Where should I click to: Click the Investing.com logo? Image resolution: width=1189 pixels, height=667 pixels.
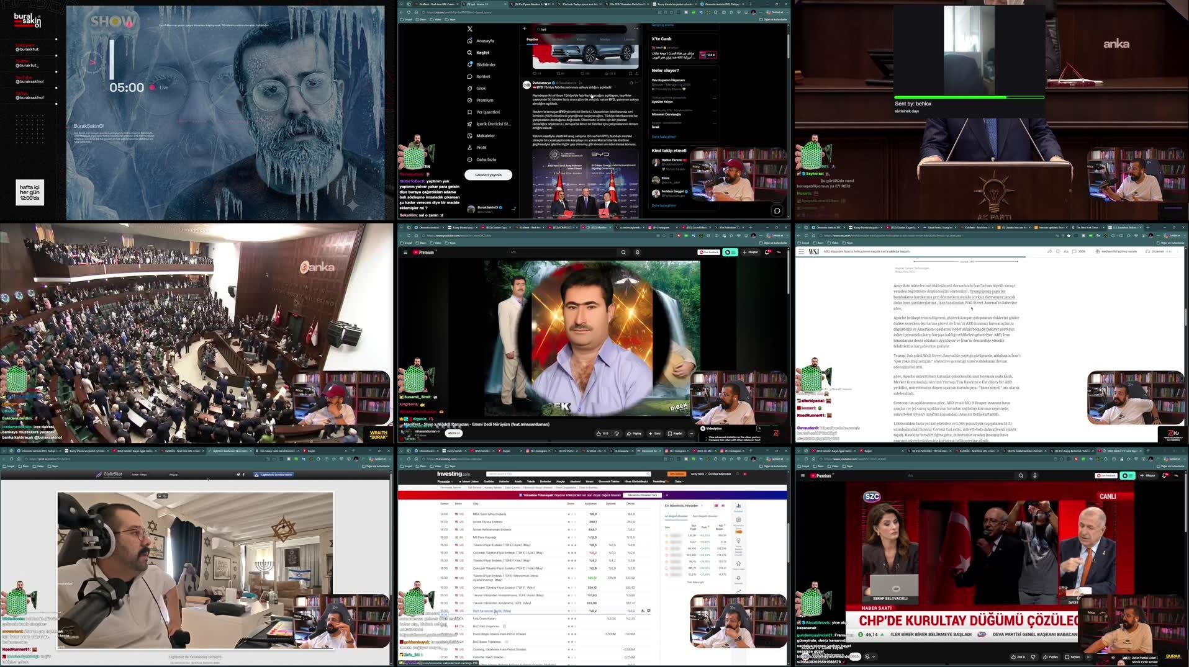(453, 474)
